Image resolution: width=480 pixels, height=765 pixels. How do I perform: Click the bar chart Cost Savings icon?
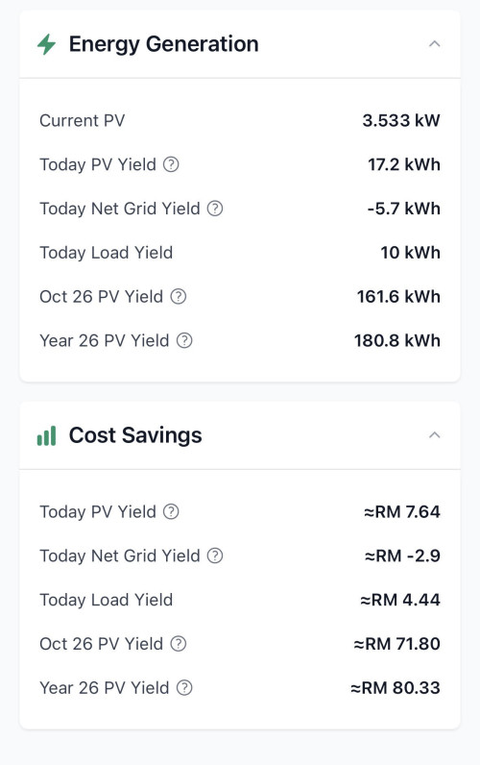pos(47,435)
